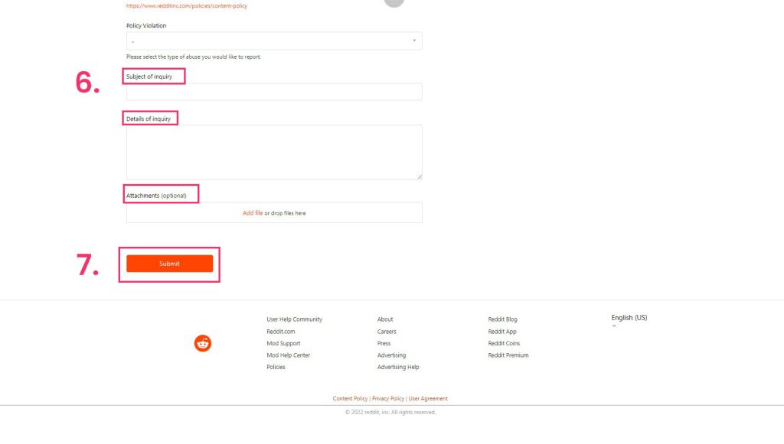The image size is (784, 444).
Task: Go to the Reddit Premium link
Action: pyautogui.click(x=508, y=355)
